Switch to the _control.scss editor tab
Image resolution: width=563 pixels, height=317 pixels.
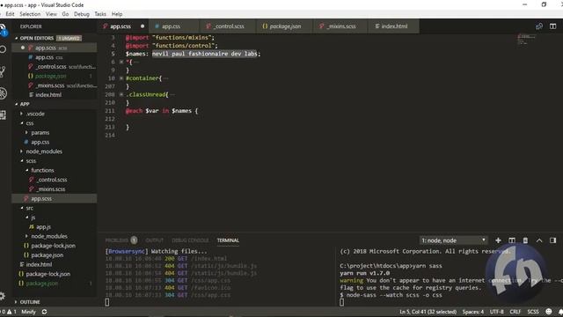[x=229, y=26]
